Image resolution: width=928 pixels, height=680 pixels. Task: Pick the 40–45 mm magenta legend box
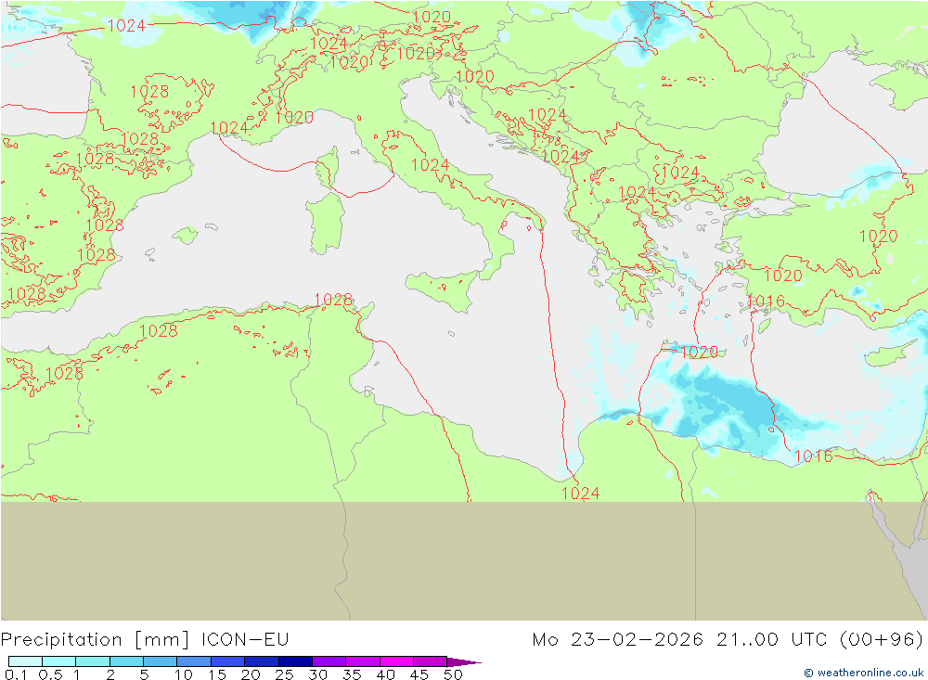[396, 661]
